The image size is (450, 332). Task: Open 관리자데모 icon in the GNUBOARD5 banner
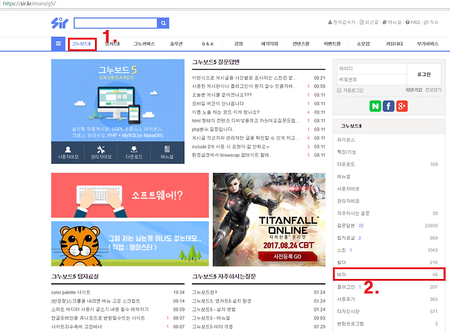click(x=101, y=153)
